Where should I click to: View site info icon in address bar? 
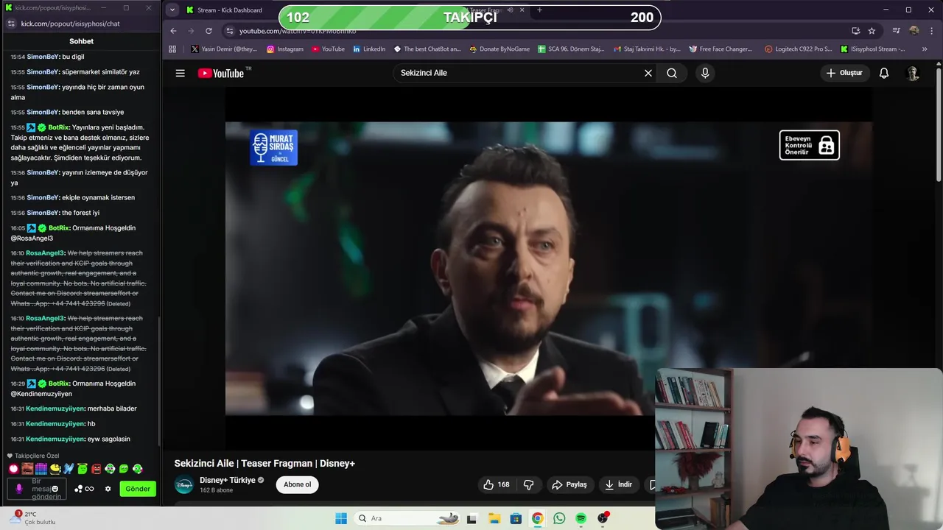[x=230, y=31]
